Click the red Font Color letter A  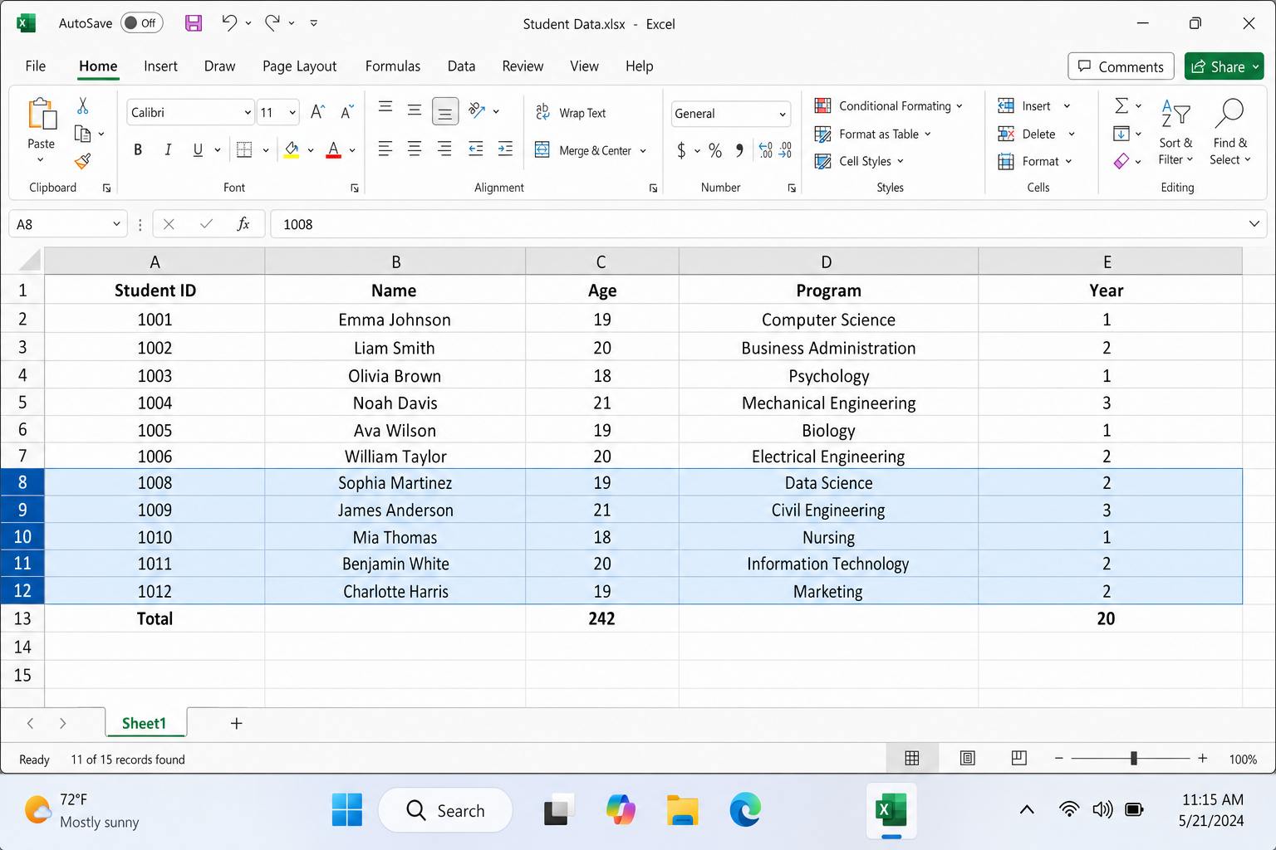(333, 149)
